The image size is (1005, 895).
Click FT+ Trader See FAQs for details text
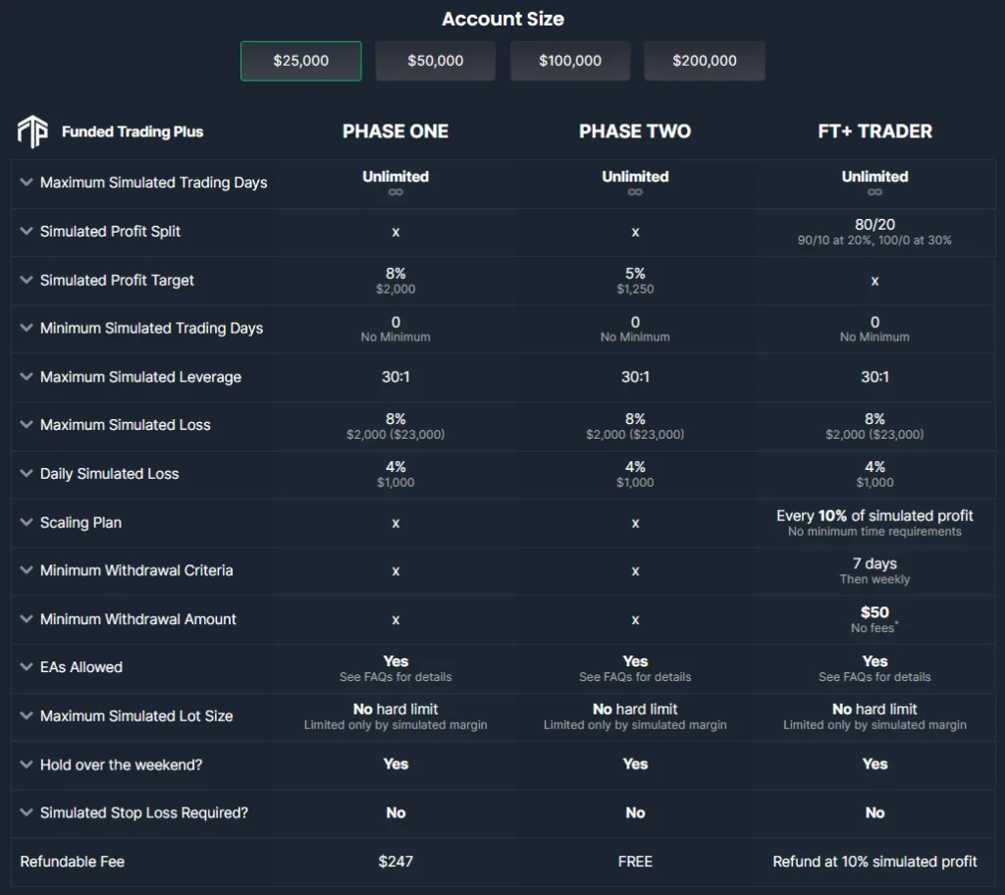(874, 677)
